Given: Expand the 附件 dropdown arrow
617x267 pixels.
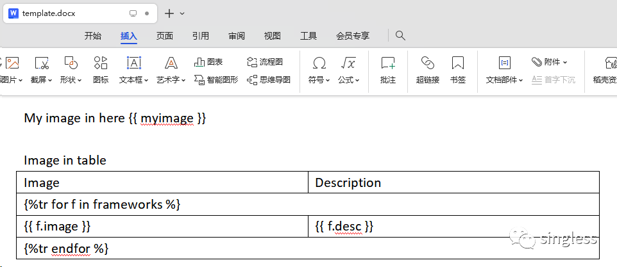Looking at the screenshot, I should [x=565, y=63].
